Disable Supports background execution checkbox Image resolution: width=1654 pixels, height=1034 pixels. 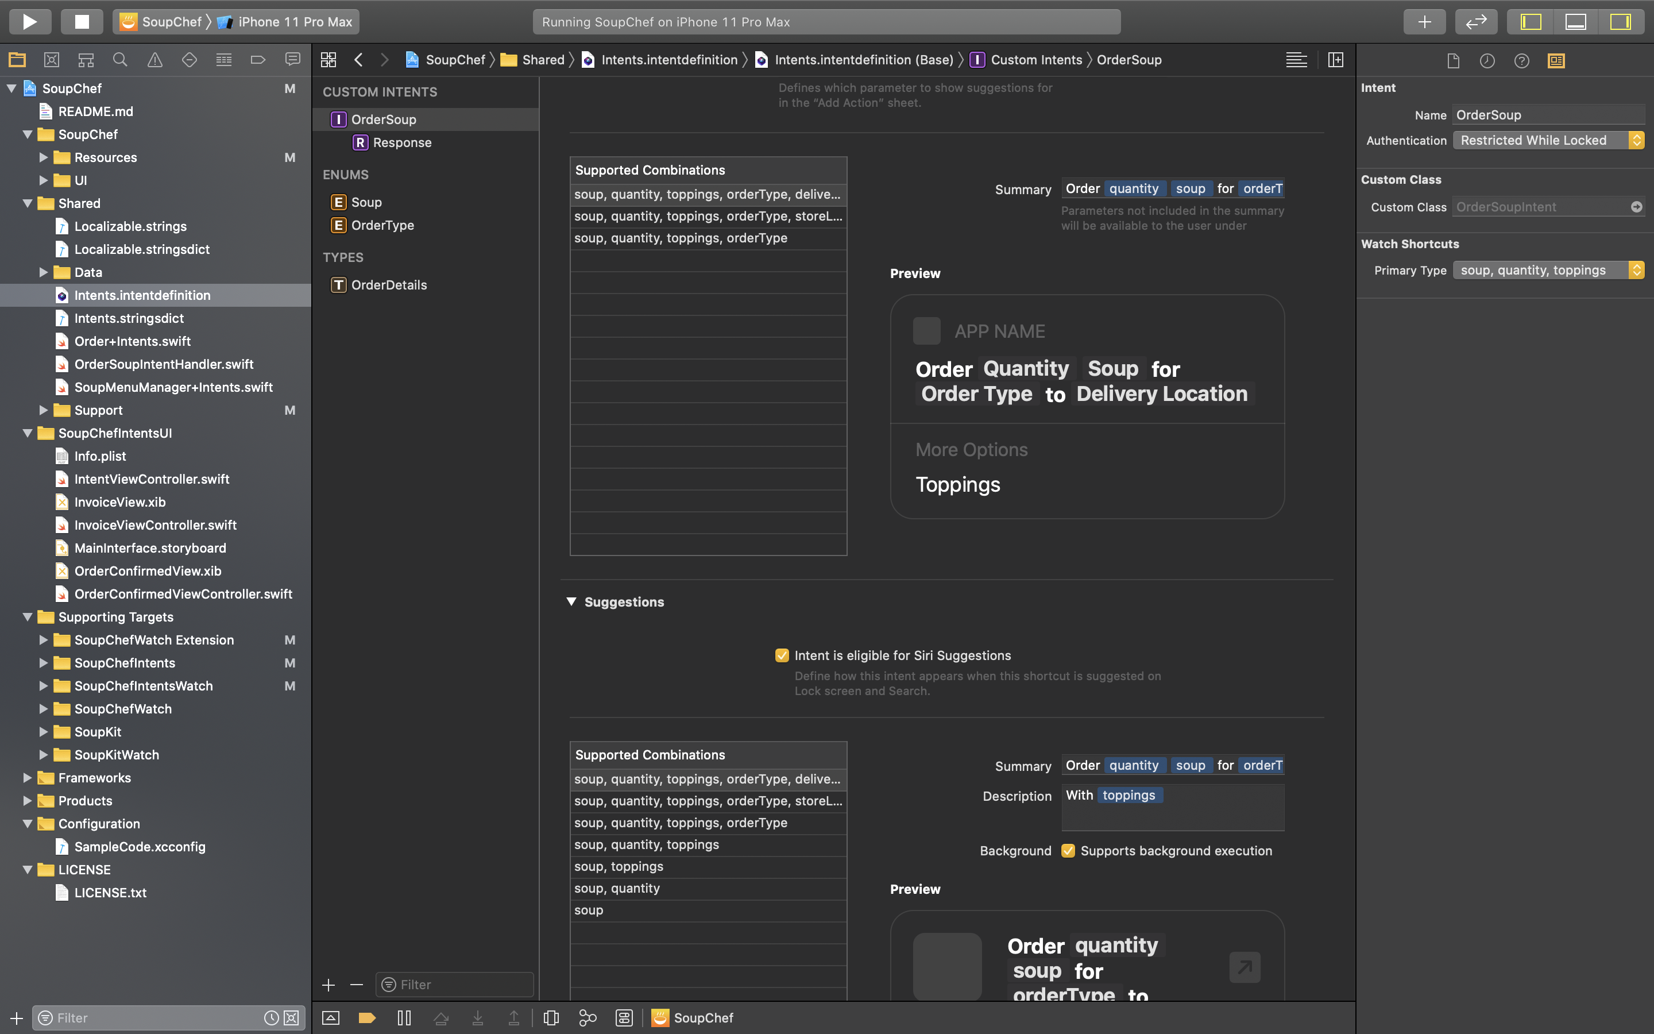(1068, 851)
